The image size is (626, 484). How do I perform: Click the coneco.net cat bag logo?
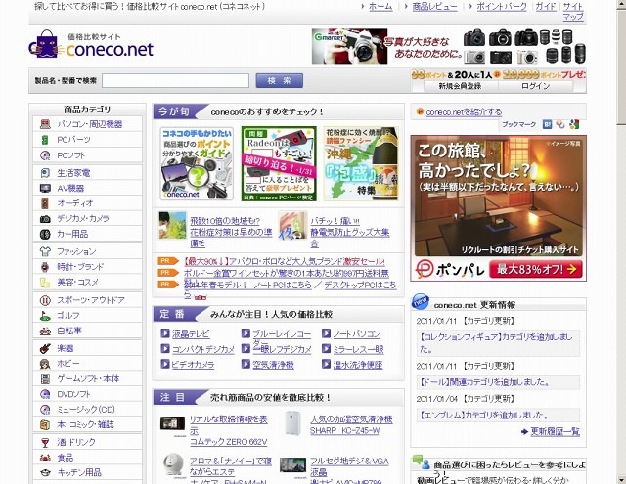click(x=91, y=45)
